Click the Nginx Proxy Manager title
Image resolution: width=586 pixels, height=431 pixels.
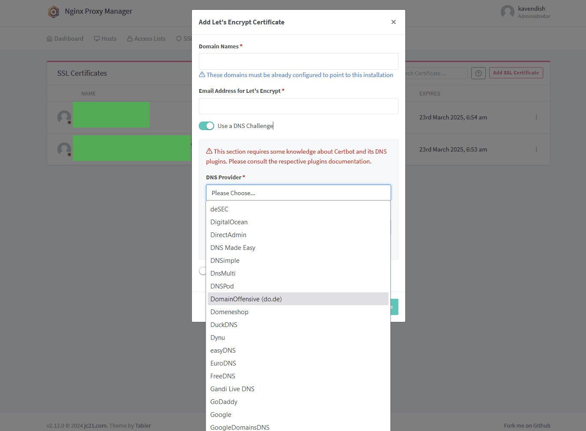(99, 11)
